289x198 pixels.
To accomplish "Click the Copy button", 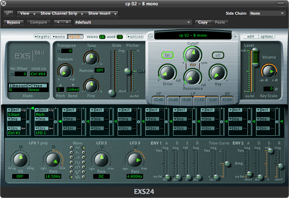I will [x=203, y=22].
